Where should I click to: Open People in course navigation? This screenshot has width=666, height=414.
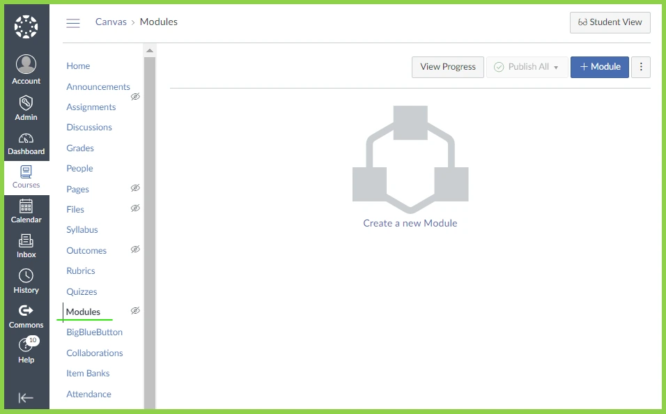(x=79, y=169)
